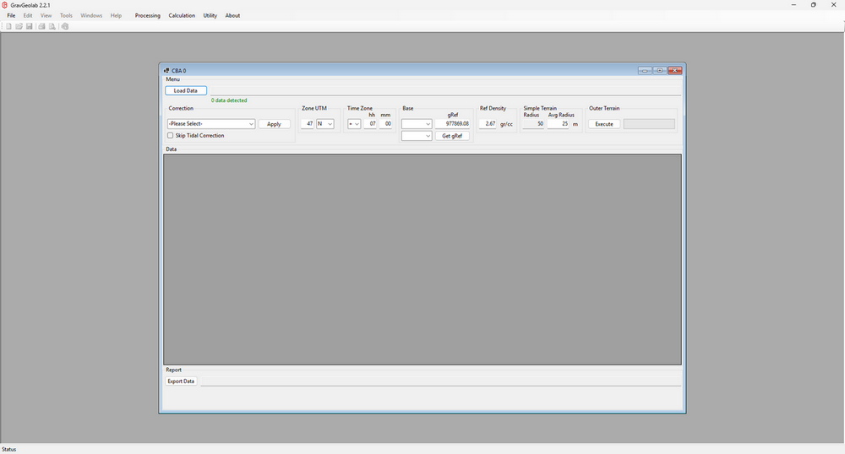
Task: Click the Simple Terrain Radius field showing 50
Action: point(533,124)
